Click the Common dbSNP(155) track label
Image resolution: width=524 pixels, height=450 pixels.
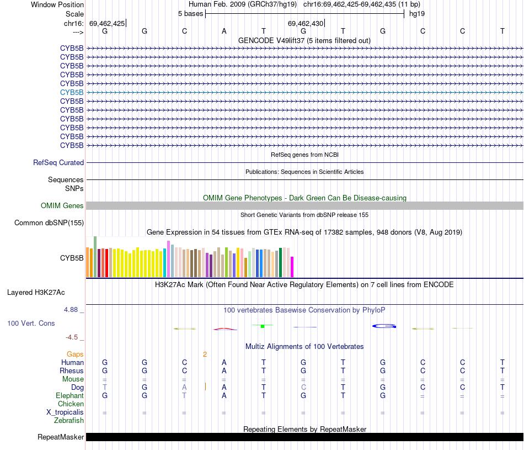click(49, 223)
